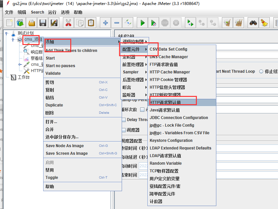Open the 文件 menu
278x209 pixels.
9,12
